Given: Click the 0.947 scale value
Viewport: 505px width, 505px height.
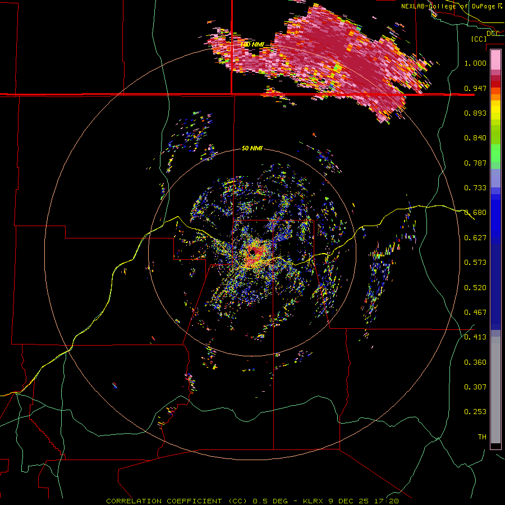Looking at the screenshot, I should (x=475, y=88).
